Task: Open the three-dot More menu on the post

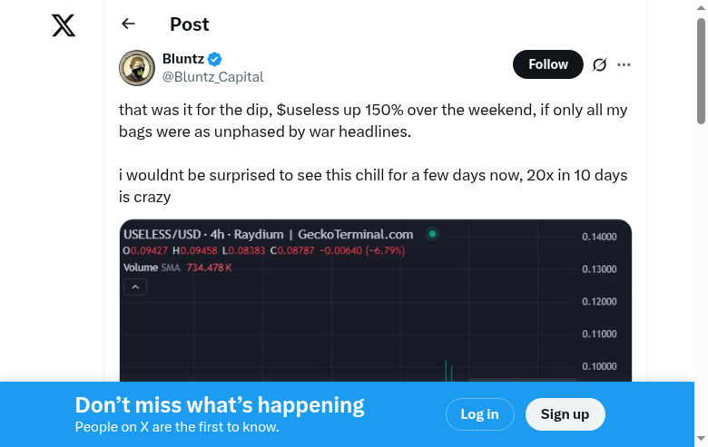Action: pyautogui.click(x=624, y=64)
